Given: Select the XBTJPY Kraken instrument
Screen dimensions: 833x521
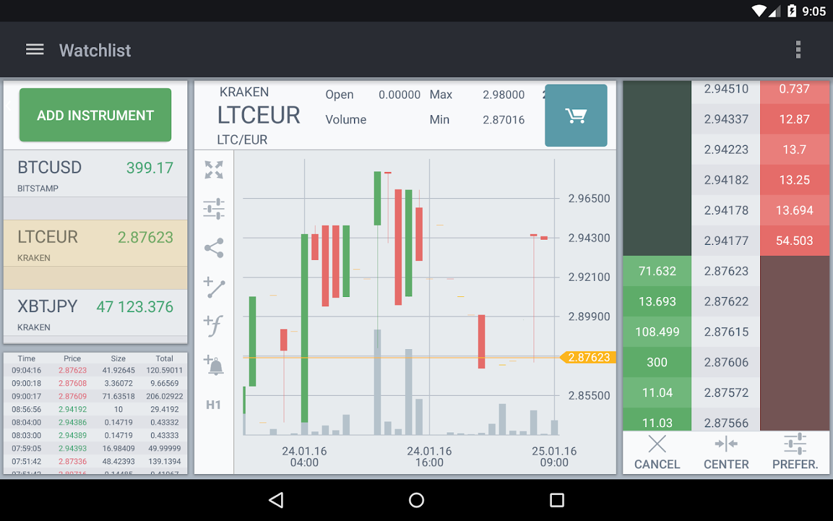Looking at the screenshot, I should [95, 313].
